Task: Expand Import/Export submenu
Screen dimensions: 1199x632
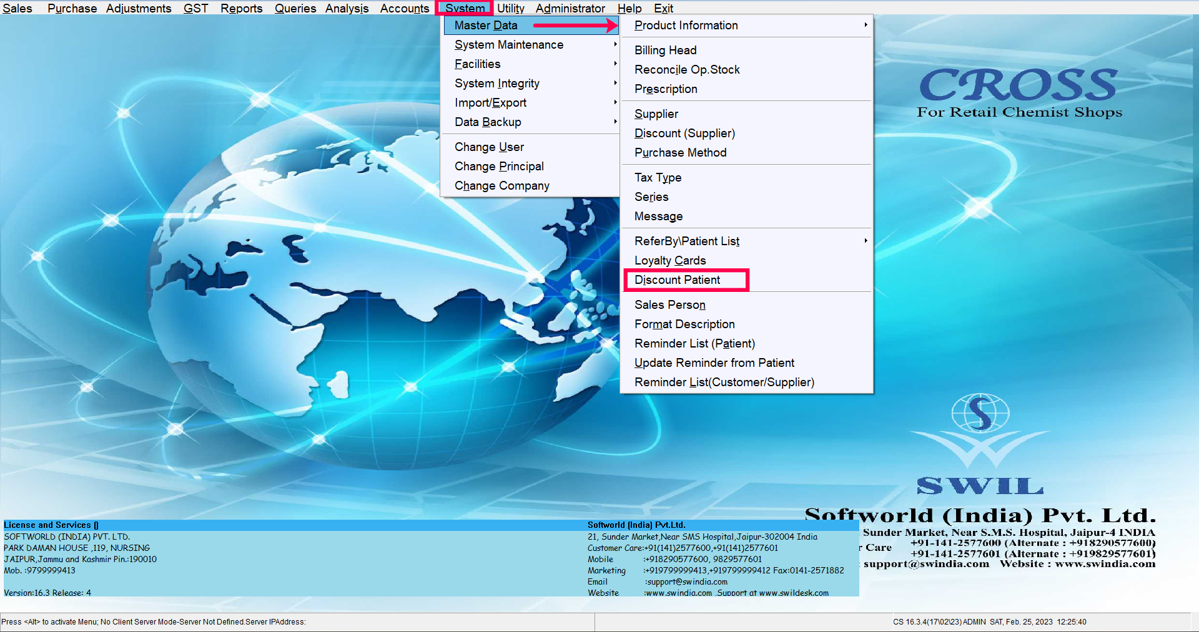Action: (x=531, y=103)
